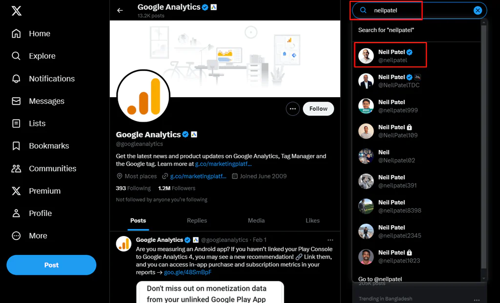The width and height of the screenshot is (500, 303).
Task: Click Go to @neilpatel
Action: (380, 279)
